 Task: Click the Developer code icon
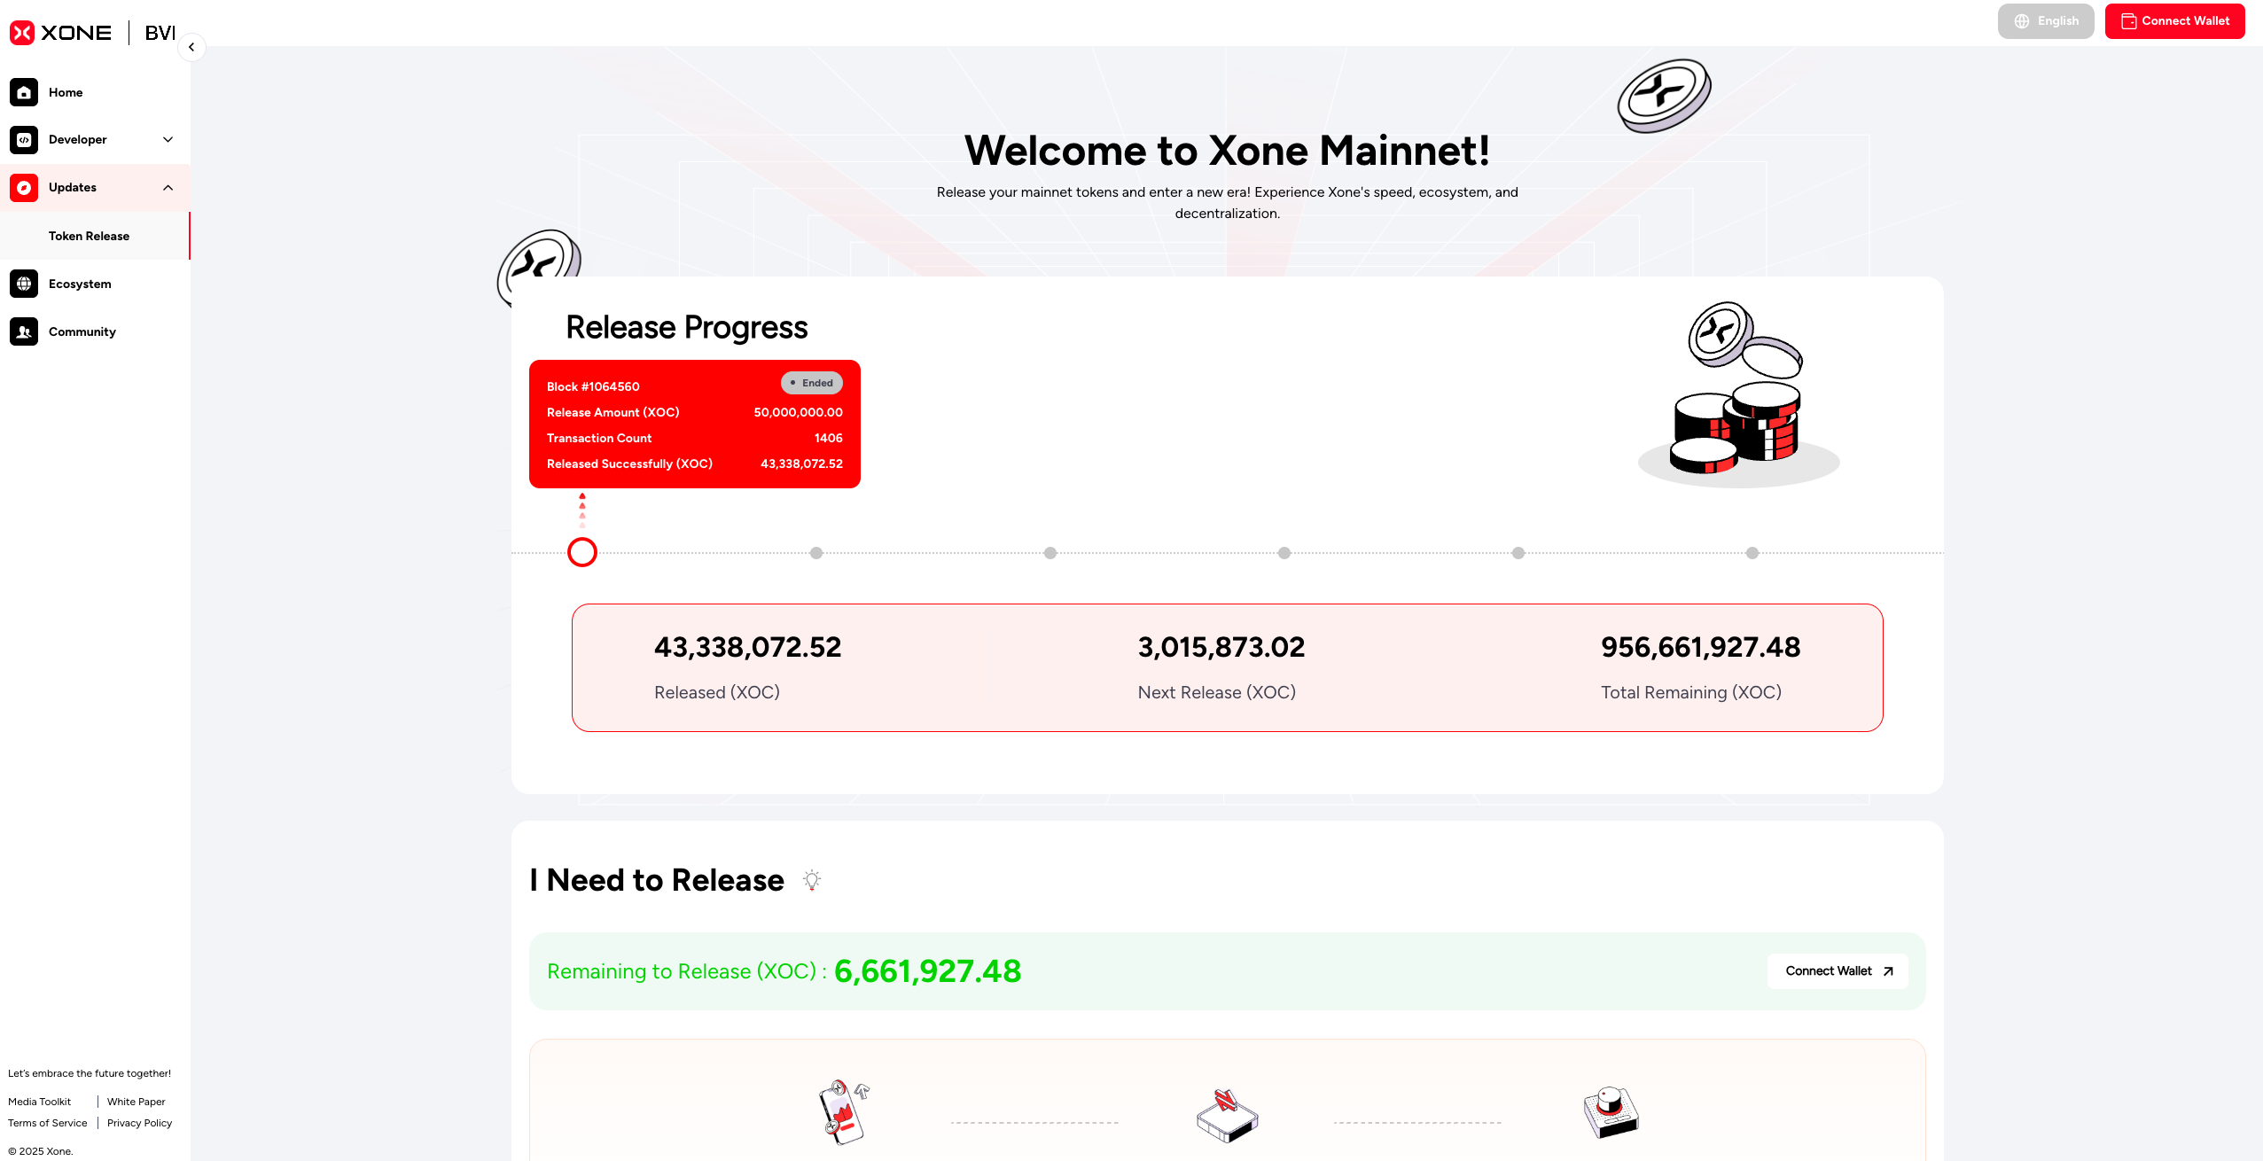coord(24,140)
